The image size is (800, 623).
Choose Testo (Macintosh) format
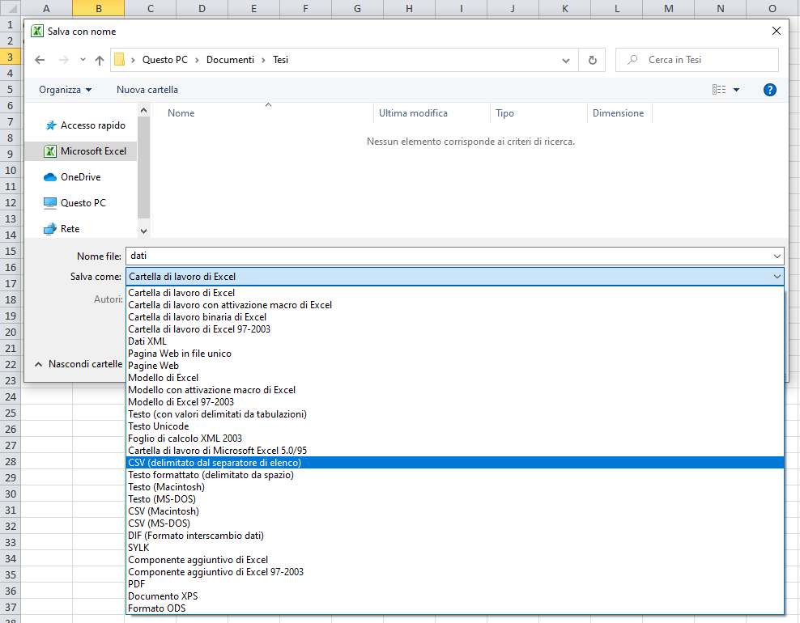[454, 487]
